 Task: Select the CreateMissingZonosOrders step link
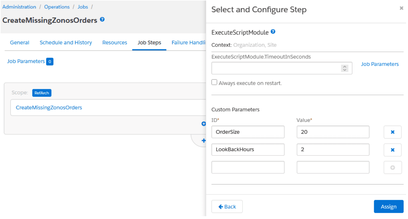tap(49, 107)
